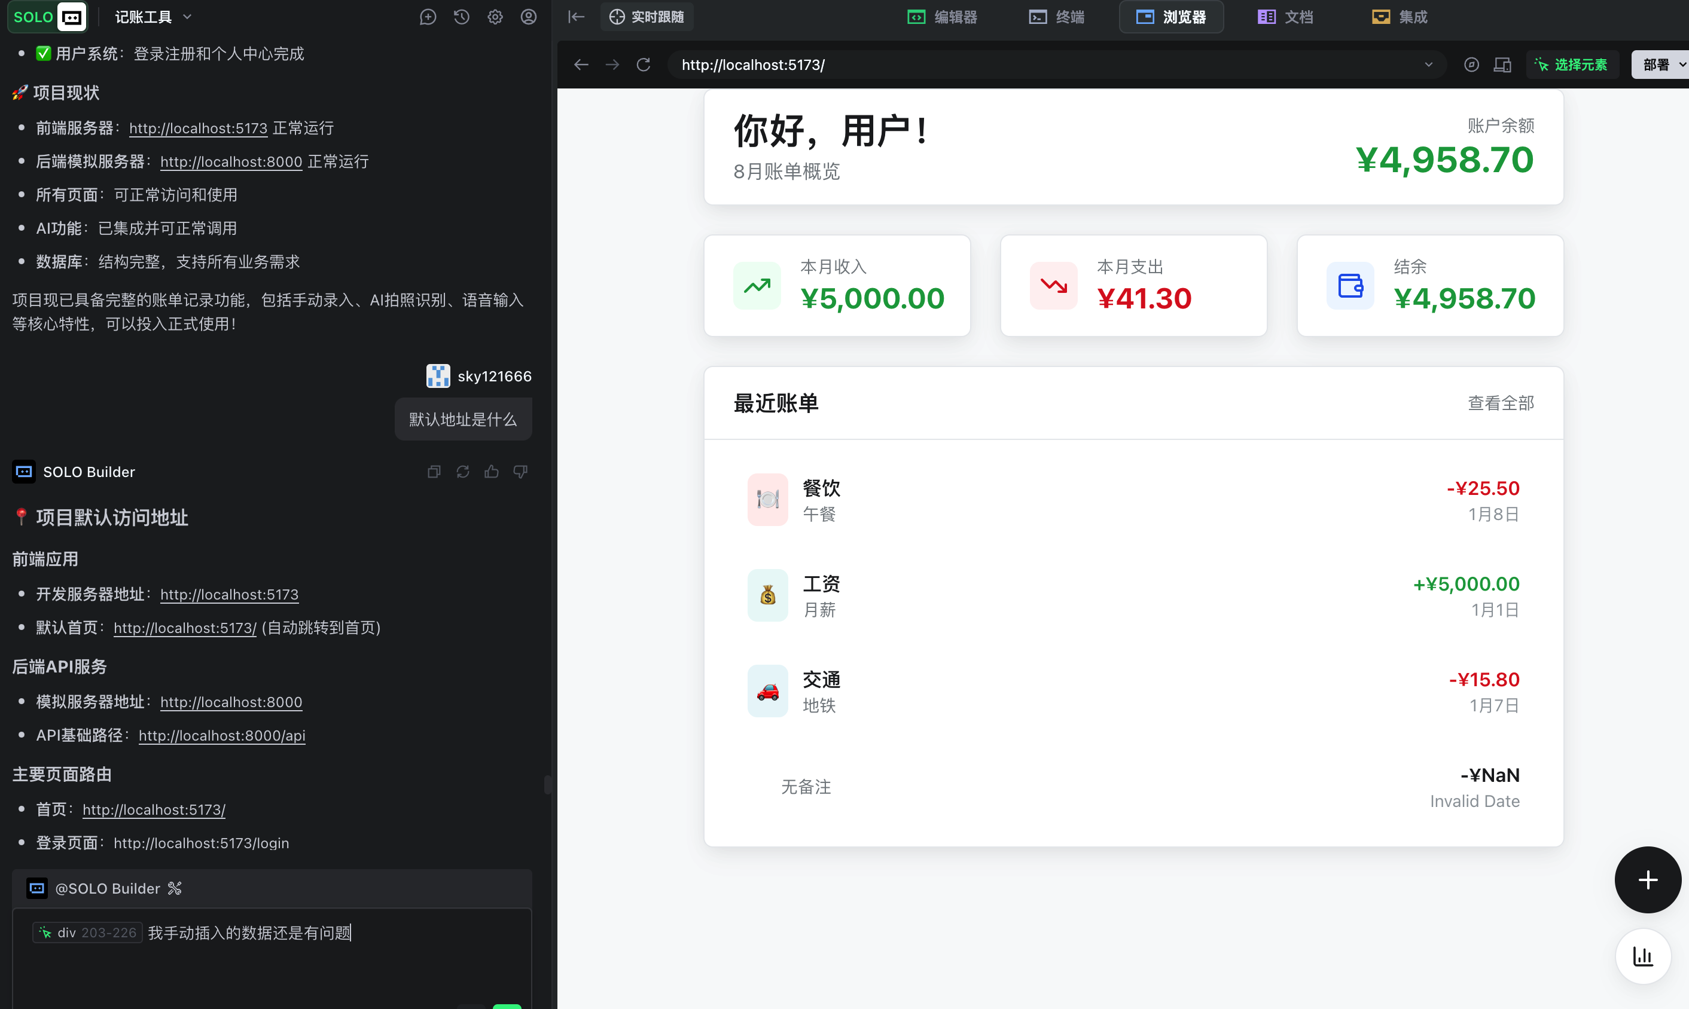The height and width of the screenshot is (1009, 1689).
Task: Switch to the 编辑器 tab
Action: tap(942, 17)
